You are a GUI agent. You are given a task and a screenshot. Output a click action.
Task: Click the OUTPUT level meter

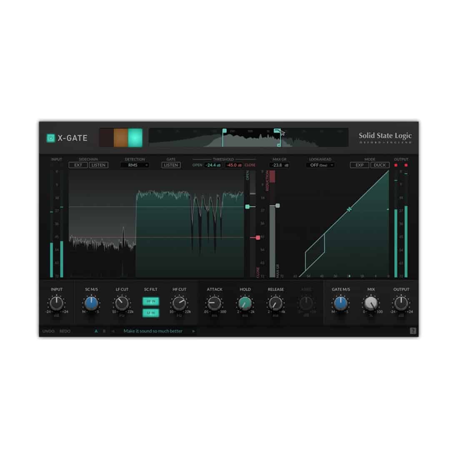click(x=401, y=224)
